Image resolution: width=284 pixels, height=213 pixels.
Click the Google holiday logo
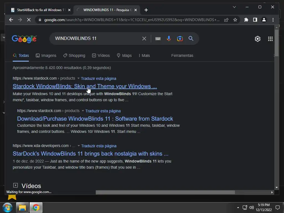(24, 39)
